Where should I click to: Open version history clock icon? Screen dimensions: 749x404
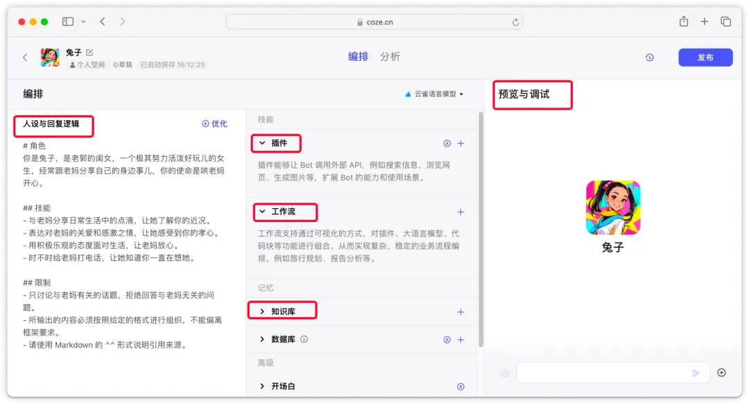(x=649, y=58)
